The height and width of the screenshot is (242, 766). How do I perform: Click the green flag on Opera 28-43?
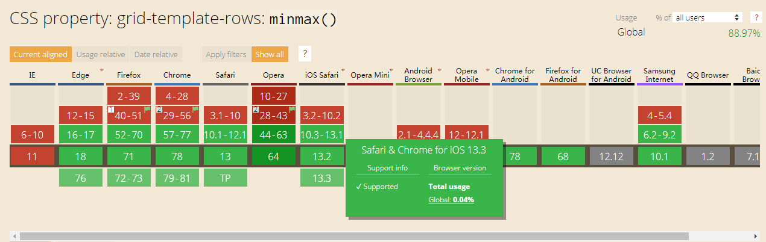(x=292, y=109)
